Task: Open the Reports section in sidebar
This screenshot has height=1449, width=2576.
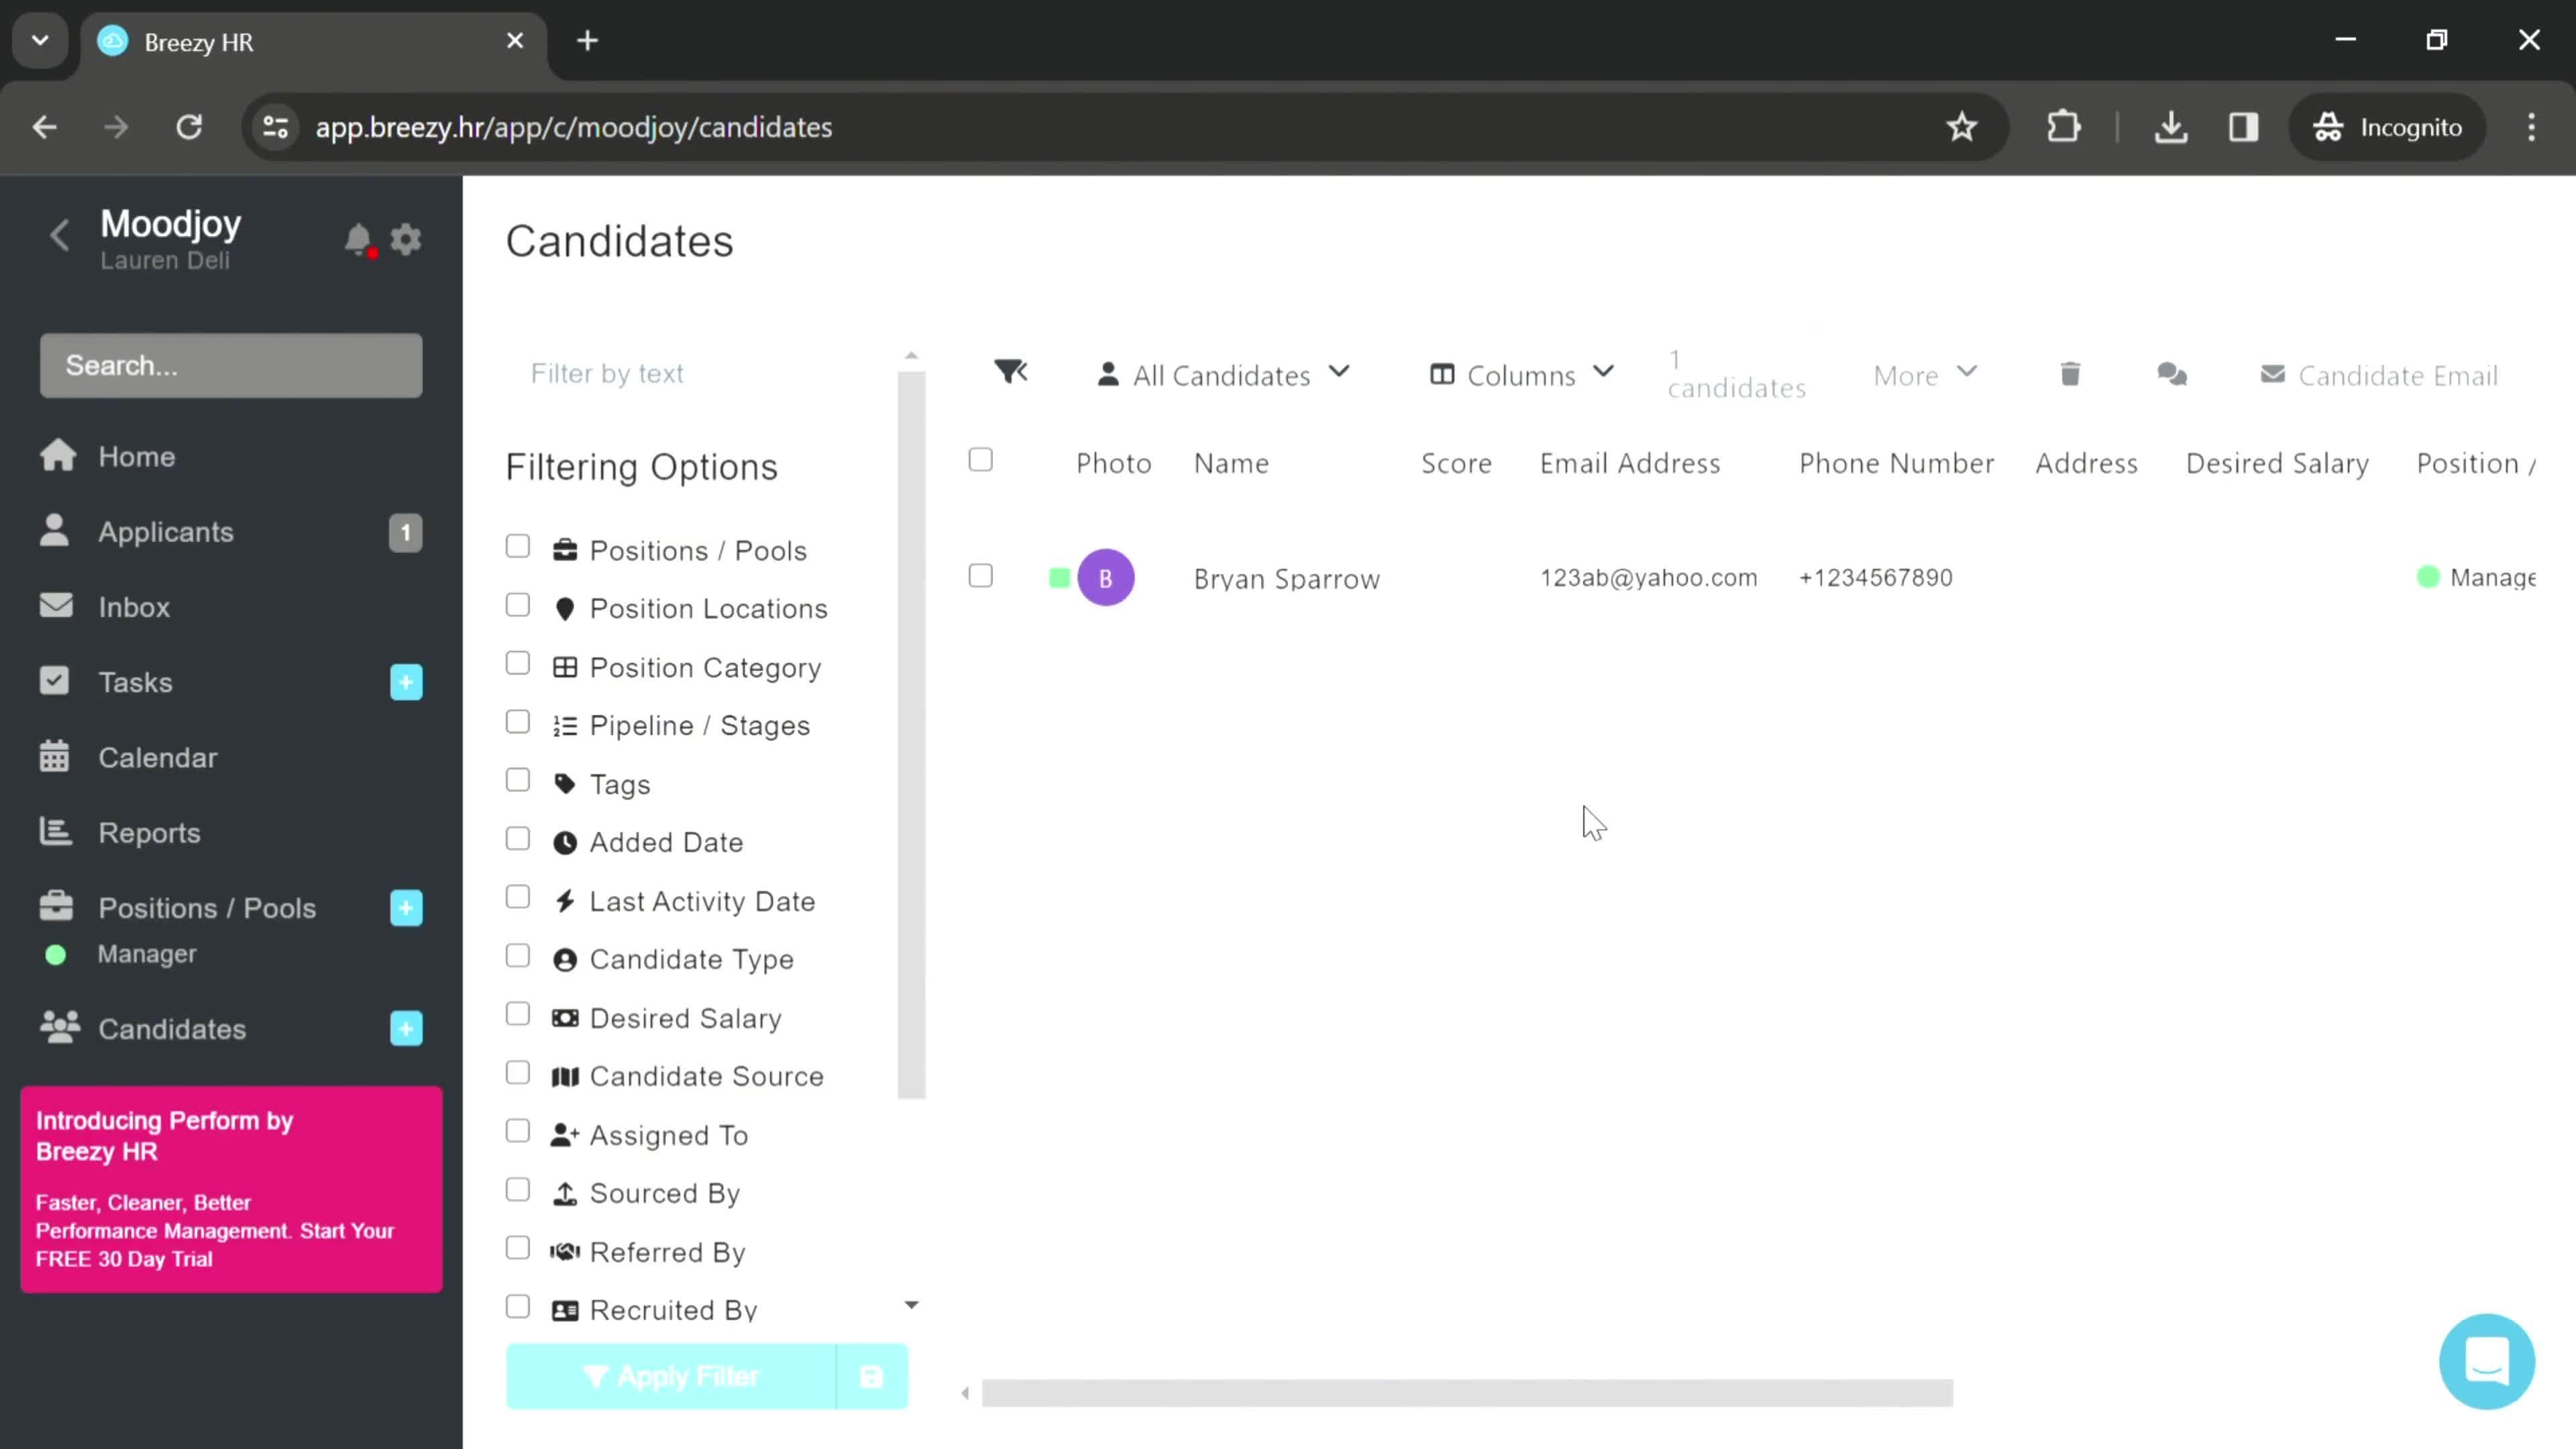Action: [149, 833]
